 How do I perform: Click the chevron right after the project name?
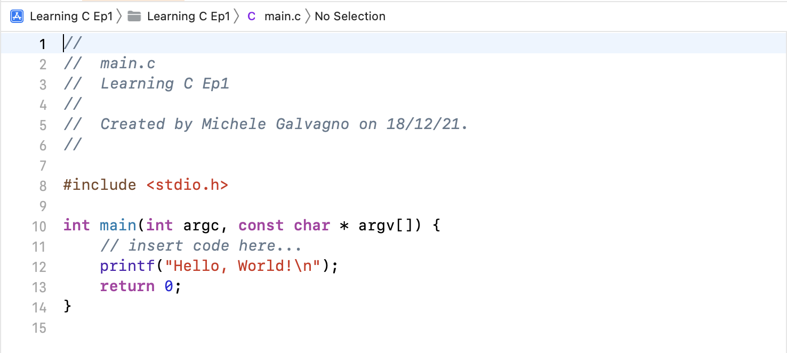coord(119,17)
